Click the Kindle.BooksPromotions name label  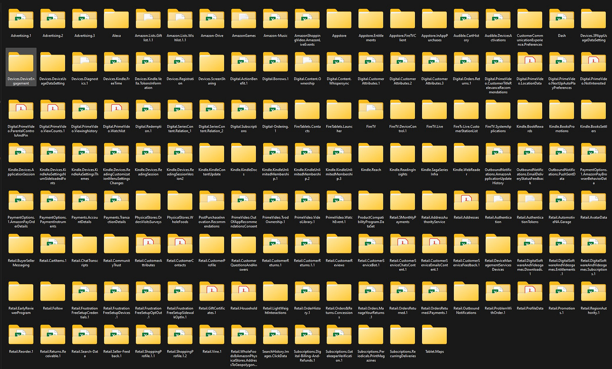pos(562,128)
